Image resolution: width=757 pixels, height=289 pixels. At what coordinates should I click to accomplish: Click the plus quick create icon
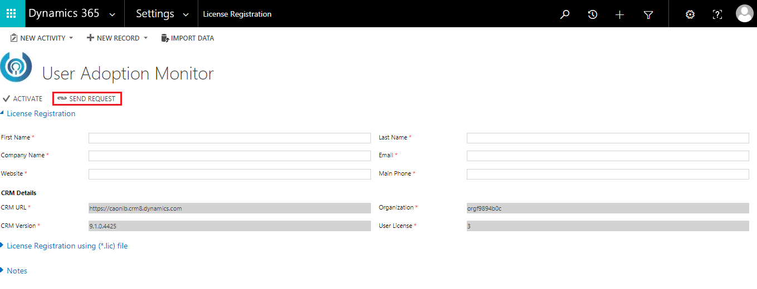619,14
